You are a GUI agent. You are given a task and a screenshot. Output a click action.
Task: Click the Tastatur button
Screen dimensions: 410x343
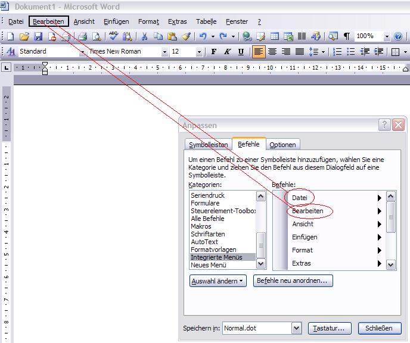pos(330,328)
